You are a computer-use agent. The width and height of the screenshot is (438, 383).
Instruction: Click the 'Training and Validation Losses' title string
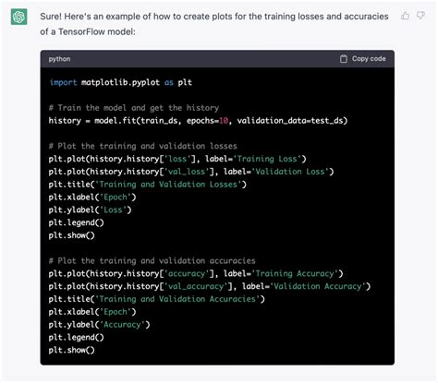click(x=168, y=185)
